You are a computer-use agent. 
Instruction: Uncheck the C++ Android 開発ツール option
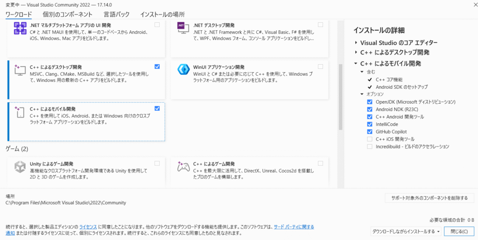tap(370, 117)
